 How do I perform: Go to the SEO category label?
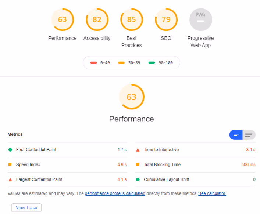[166, 38]
